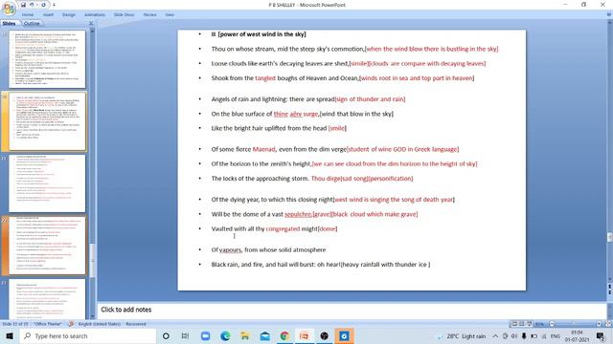Click 'English (United States)' language indicator
The image size is (613, 344).
click(x=100, y=324)
